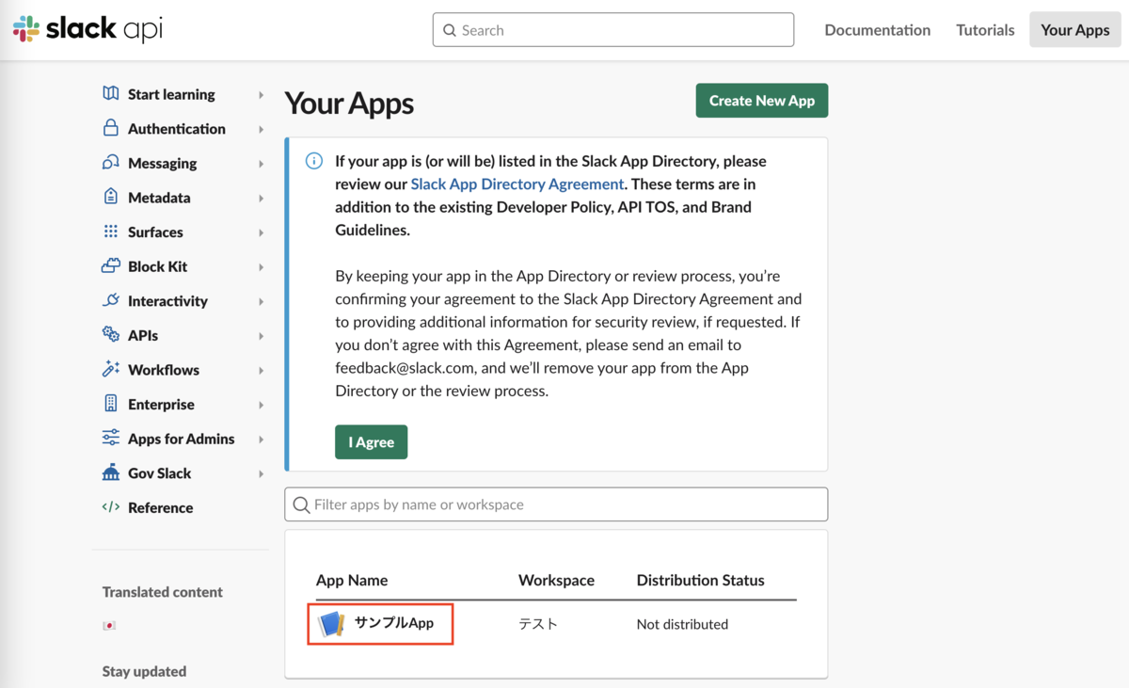Viewport: 1129px width, 688px height.
Task: Open the Tutorials nav item
Action: click(x=985, y=30)
